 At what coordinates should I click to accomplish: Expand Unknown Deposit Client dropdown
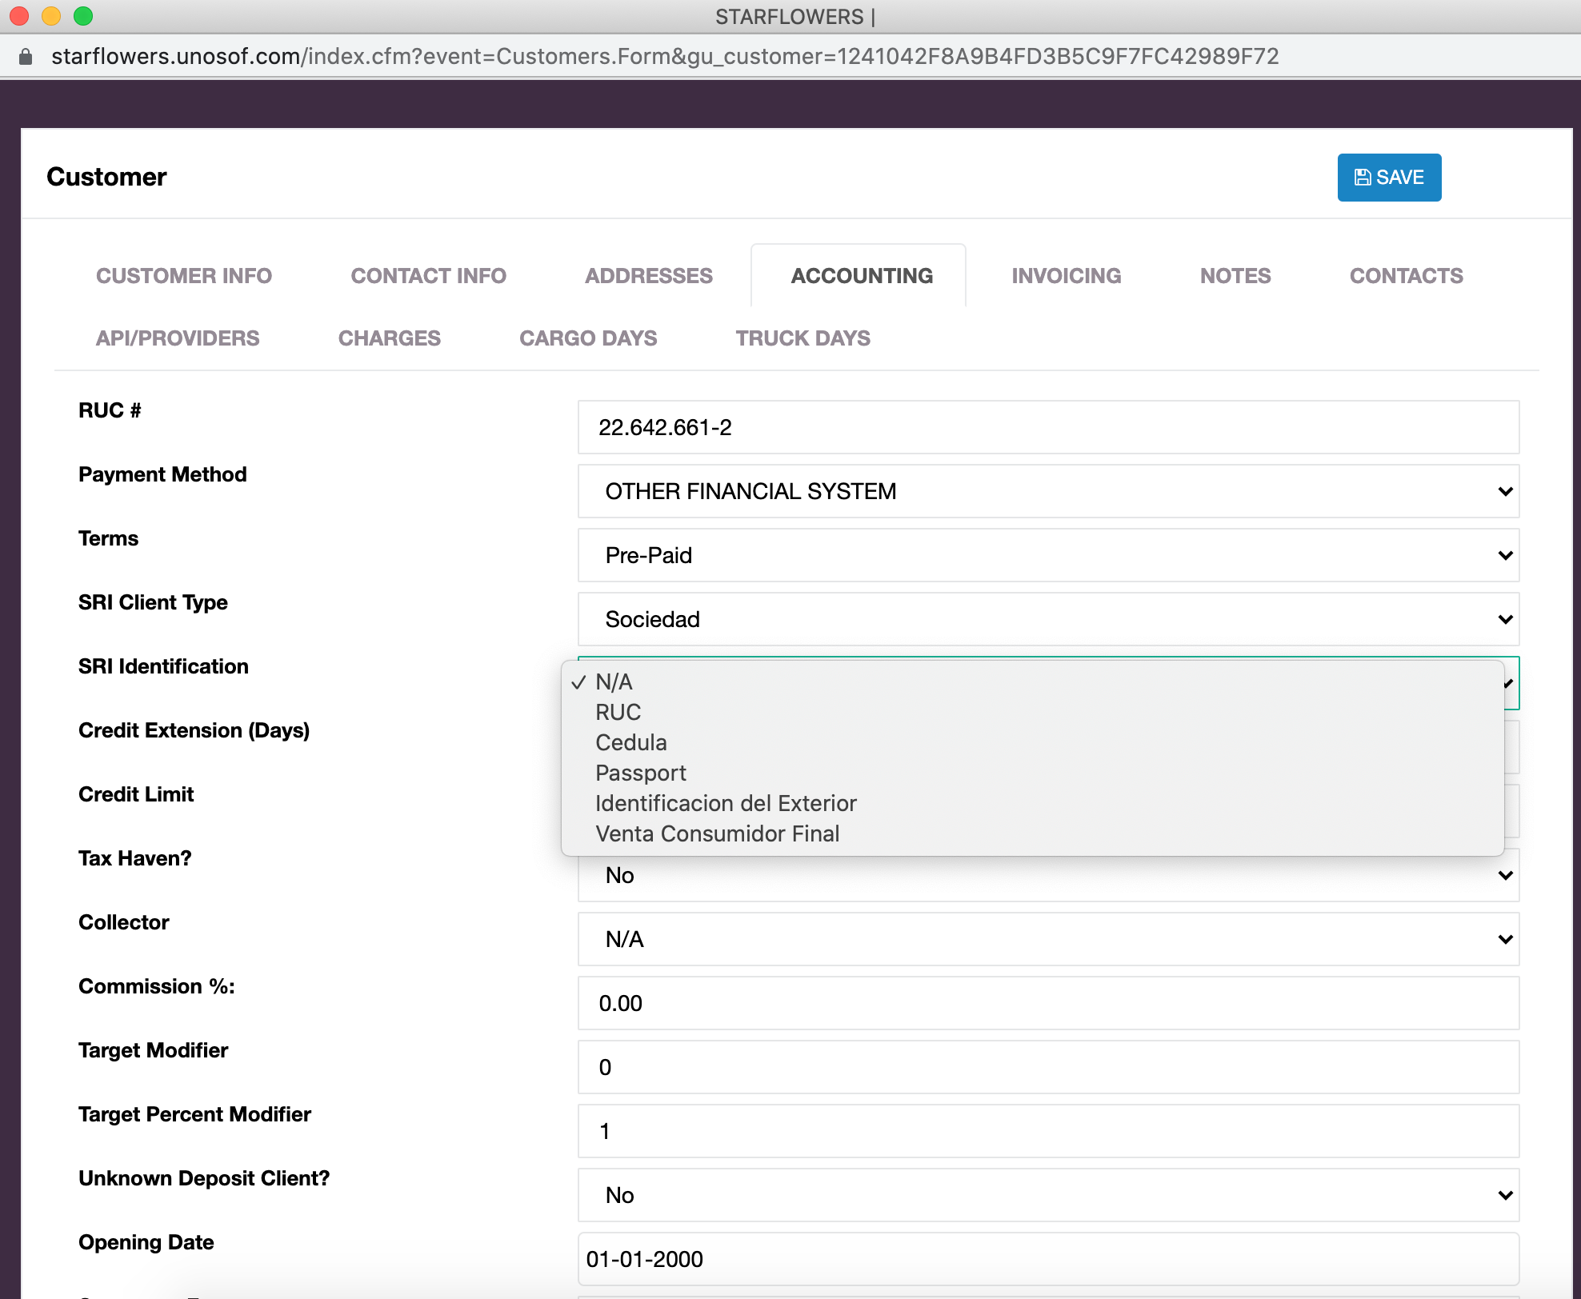[x=1048, y=1195]
